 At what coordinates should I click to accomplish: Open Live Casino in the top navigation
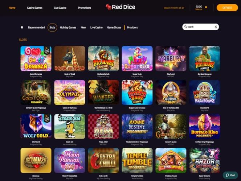tap(60, 8)
